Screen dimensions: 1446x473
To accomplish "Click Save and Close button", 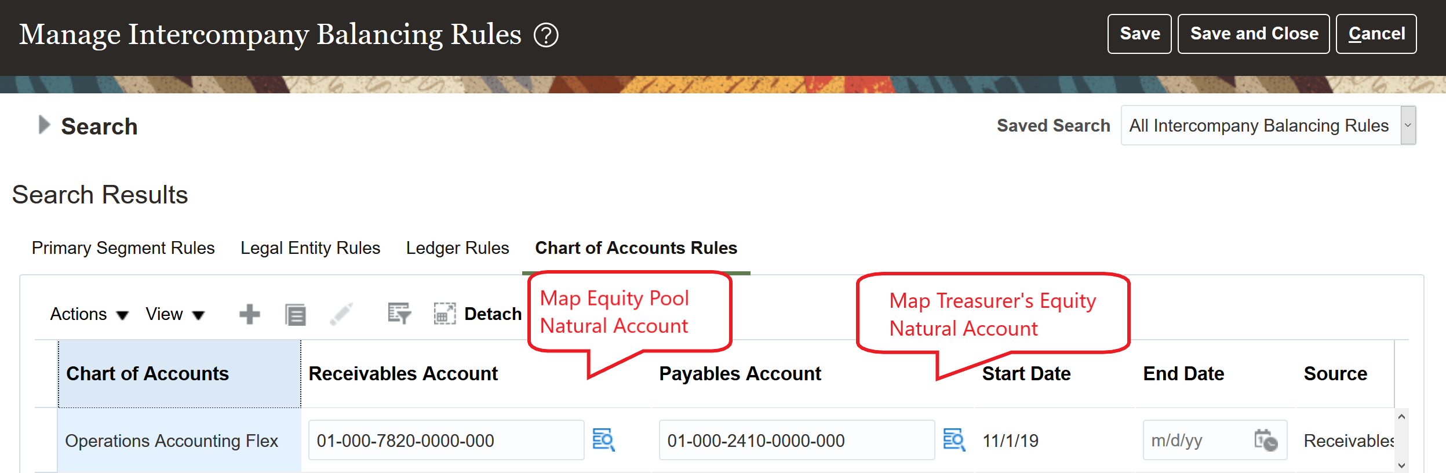I will point(1254,34).
